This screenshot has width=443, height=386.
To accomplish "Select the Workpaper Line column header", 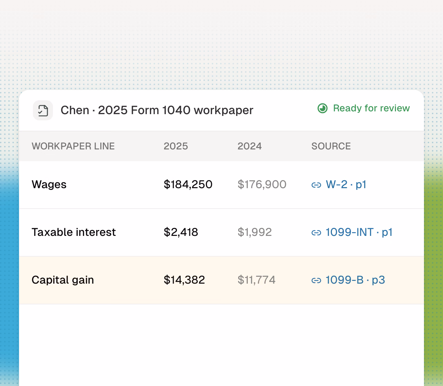I will [x=73, y=146].
